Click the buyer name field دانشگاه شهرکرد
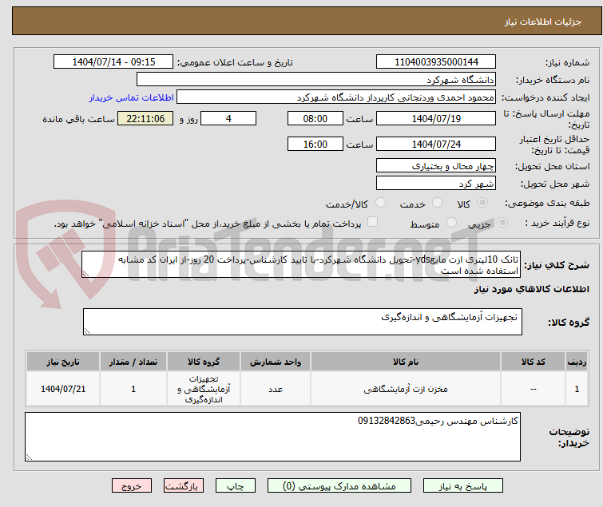The width and height of the screenshot is (603, 507). coord(316,80)
